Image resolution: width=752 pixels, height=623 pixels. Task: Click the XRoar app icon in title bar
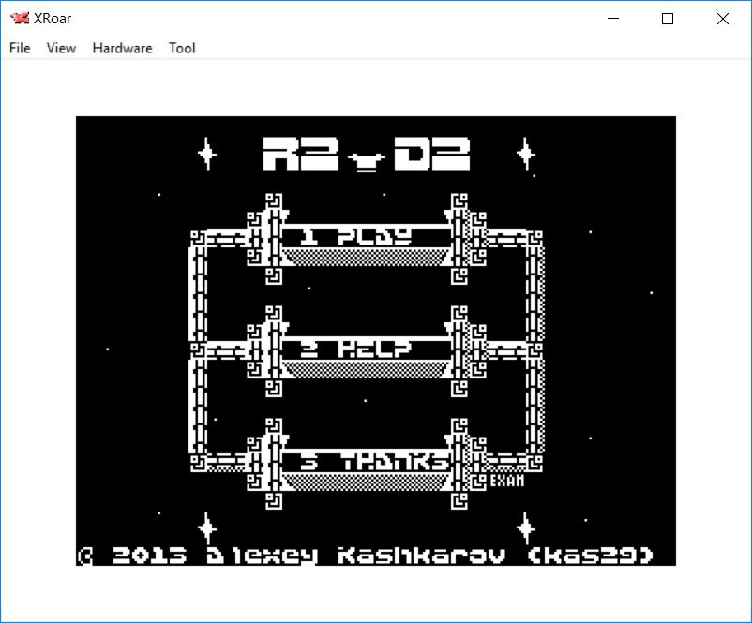click(x=19, y=19)
